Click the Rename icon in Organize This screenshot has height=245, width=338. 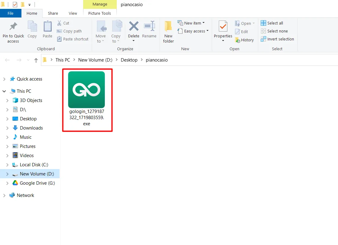[x=149, y=27]
